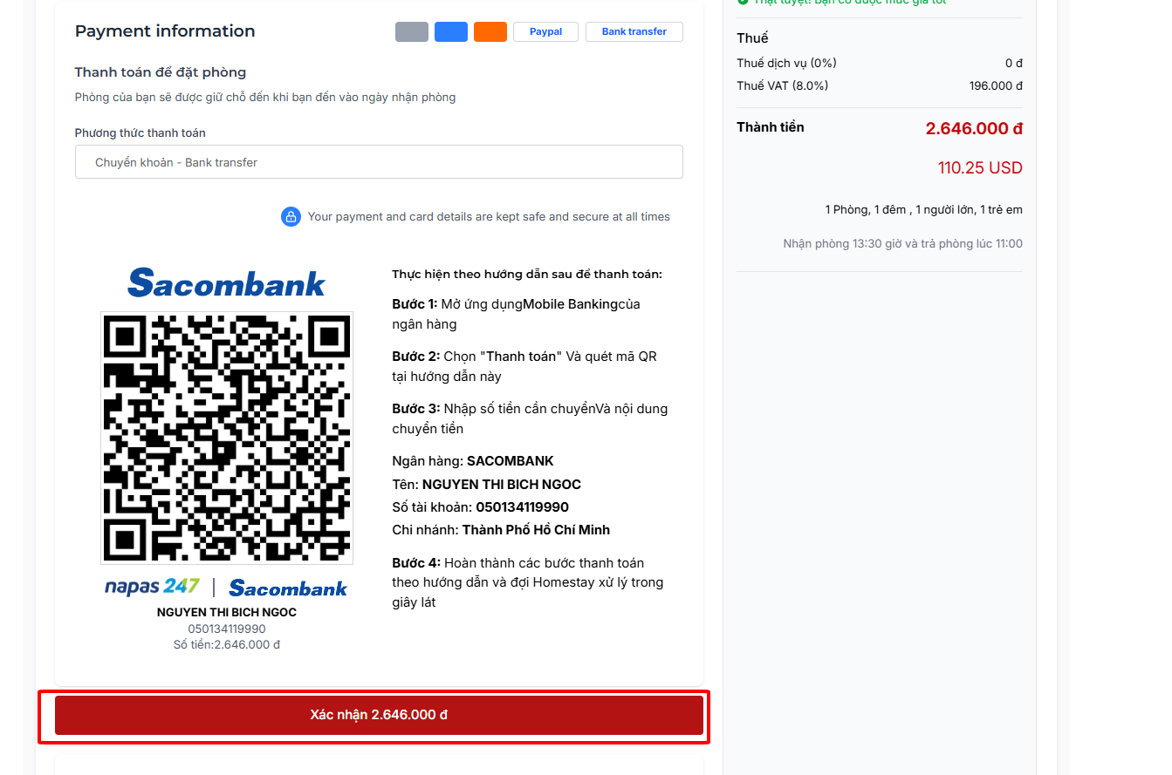This screenshot has height=775, width=1172.
Task: Click the Thuế VAT (8.0%) row amount
Action: (996, 86)
